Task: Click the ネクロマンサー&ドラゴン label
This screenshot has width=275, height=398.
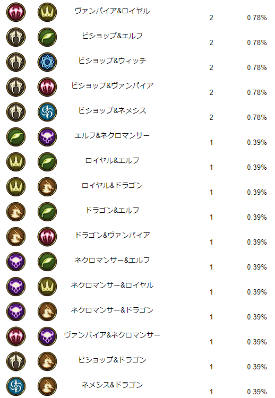Action: point(112,310)
